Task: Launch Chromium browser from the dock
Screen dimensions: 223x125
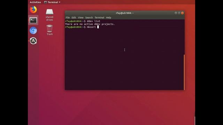Action: coord(33,31)
